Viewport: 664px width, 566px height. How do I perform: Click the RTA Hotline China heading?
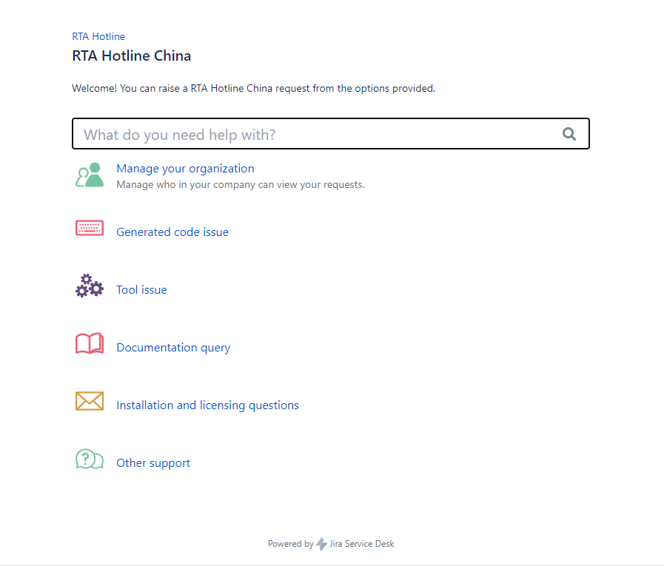131,56
